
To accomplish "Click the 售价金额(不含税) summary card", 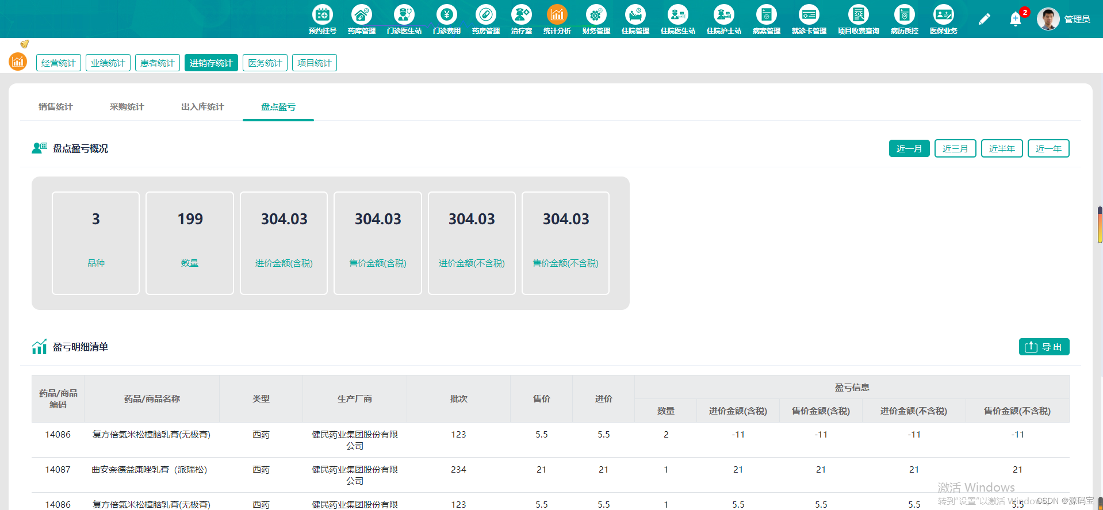I will (x=565, y=243).
